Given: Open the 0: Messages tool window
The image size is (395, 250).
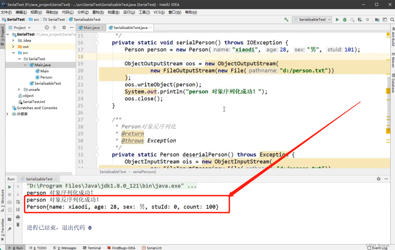Looking at the screenshot, I should pos(65,248).
